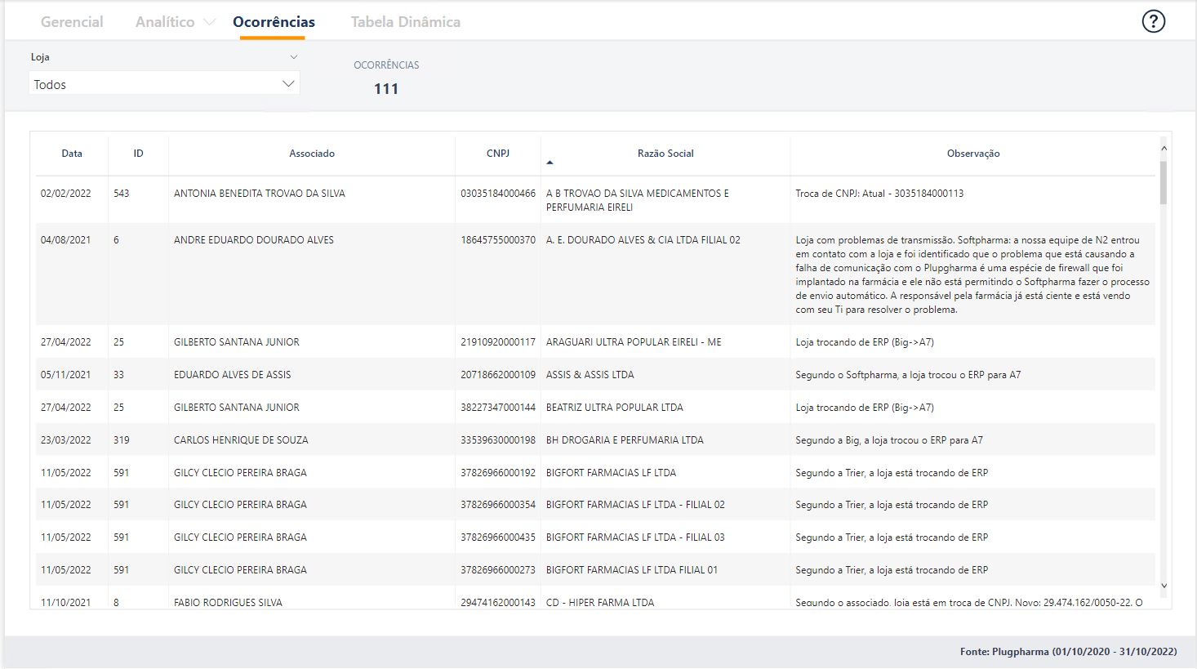The image size is (1197, 669).
Task: Select row for ARAGUARI ULTRA POPULAR EIRELI
Action: 634,342
